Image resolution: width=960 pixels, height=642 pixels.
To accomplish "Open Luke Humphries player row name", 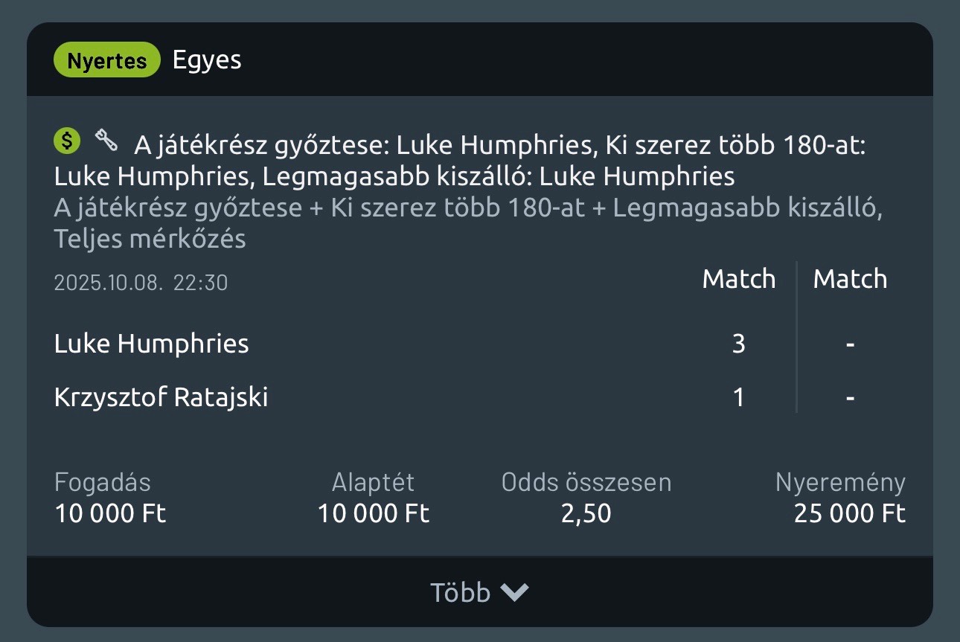I will 151,344.
